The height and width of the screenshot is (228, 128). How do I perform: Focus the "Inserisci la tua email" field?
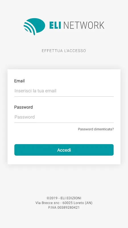tap(64, 91)
